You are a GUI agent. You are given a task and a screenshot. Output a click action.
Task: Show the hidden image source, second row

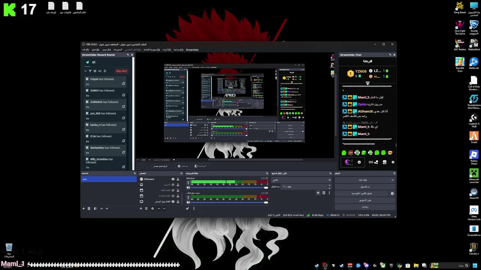(173, 185)
